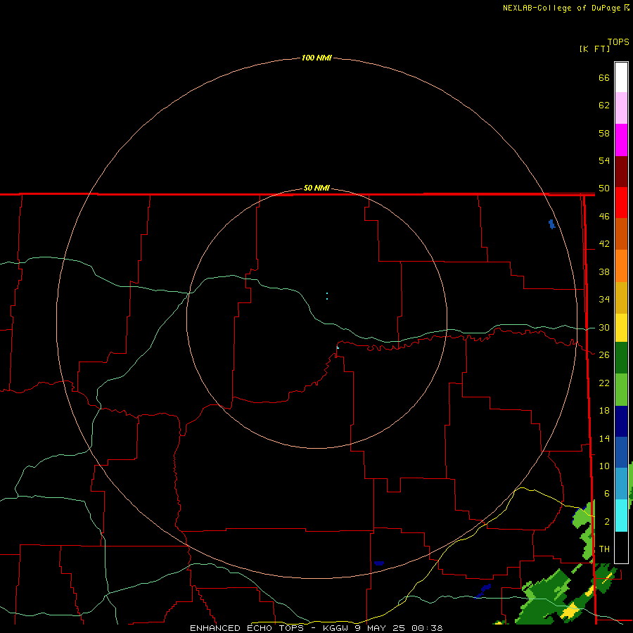Viewport: 633px width, 633px height.
Task: Click the '66' legend value
Action: click(604, 77)
